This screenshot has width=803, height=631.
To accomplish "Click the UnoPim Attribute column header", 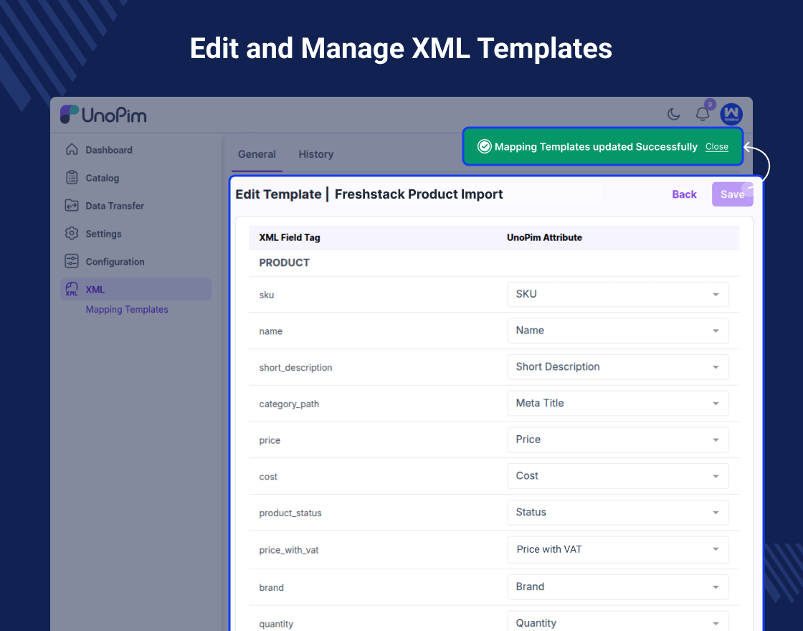I will tap(544, 237).
